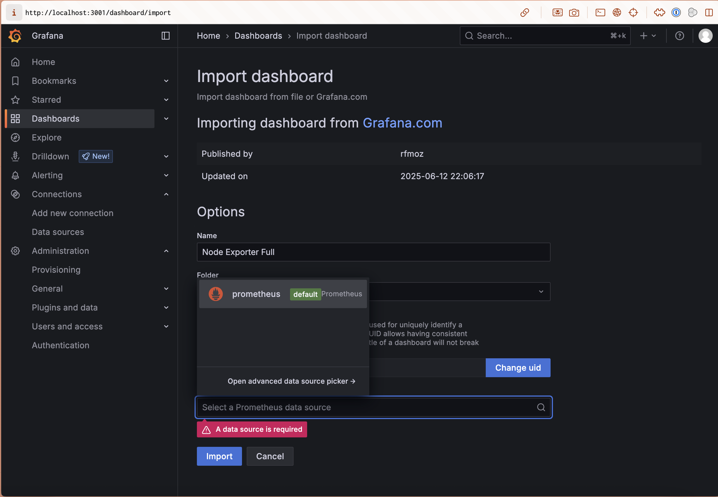718x497 pixels.
Task: Click the Change uid button
Action: coord(518,368)
